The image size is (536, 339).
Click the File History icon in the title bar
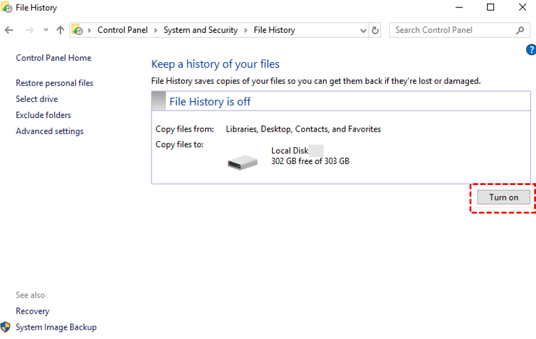[x=7, y=8]
